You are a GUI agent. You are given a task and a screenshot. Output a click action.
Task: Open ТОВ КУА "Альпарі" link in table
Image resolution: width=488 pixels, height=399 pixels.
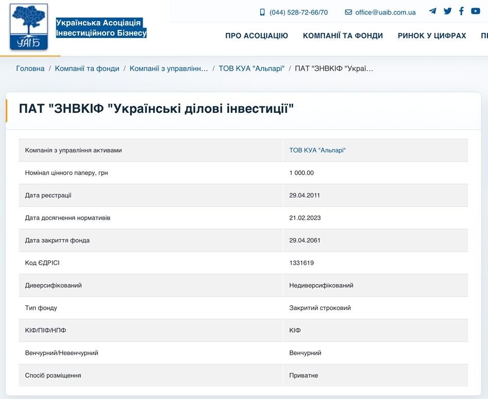coord(317,151)
